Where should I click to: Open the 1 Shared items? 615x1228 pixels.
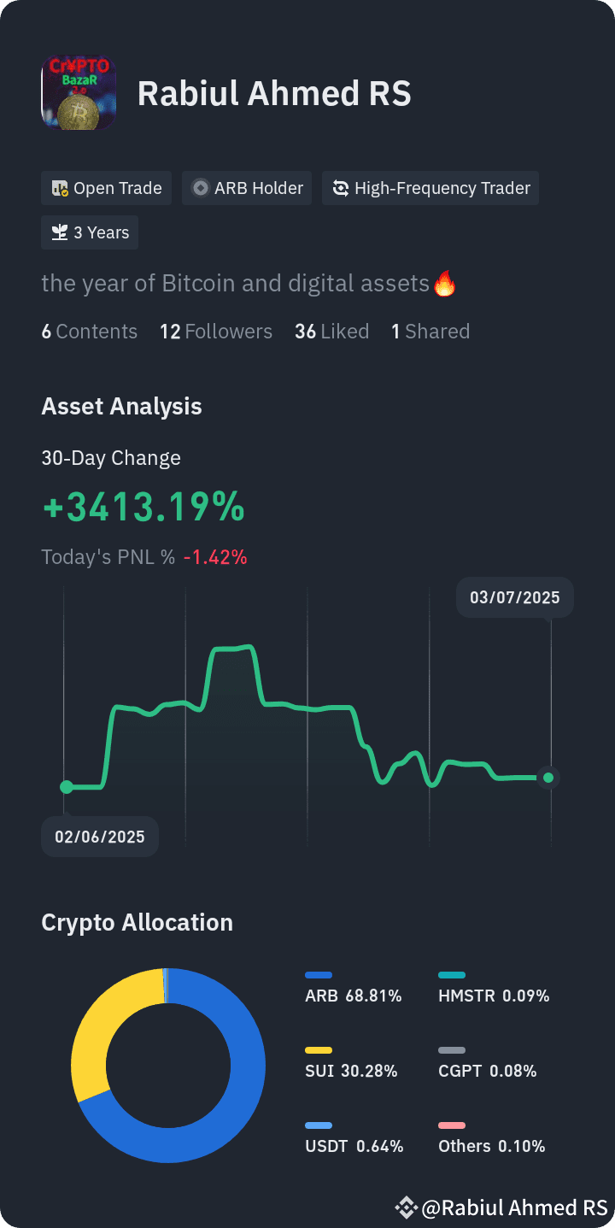[430, 332]
